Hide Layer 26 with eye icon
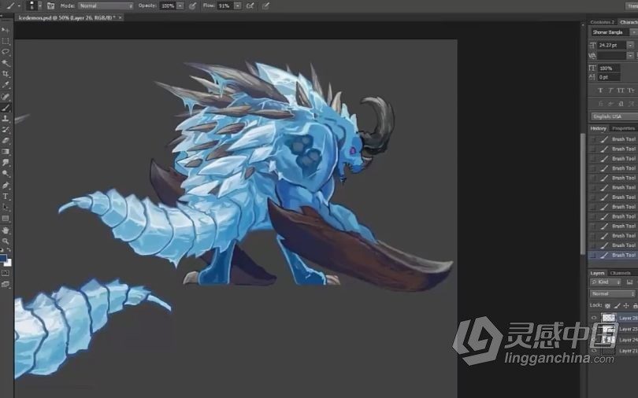The height and width of the screenshot is (398, 638). tap(594, 318)
